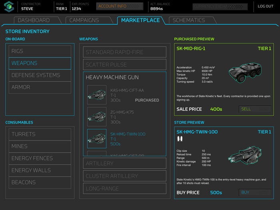Click the contractor name STEVE
The image size is (280, 210).
pos(27,8)
